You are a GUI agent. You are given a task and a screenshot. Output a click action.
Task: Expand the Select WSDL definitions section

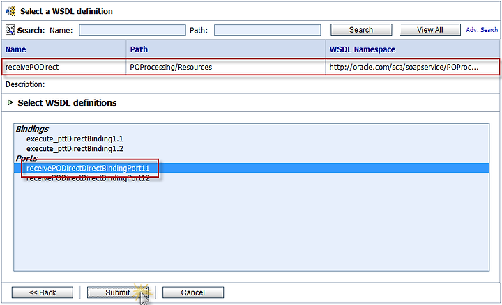coord(10,102)
